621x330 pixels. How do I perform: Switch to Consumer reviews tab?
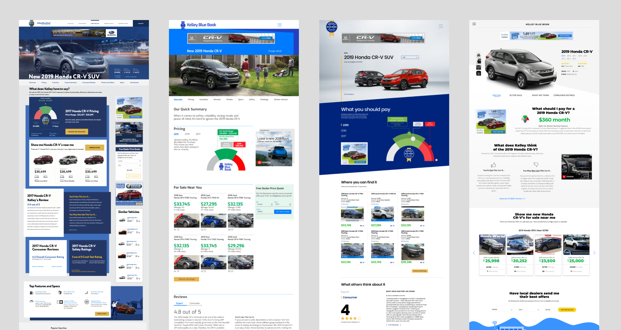coord(195,303)
